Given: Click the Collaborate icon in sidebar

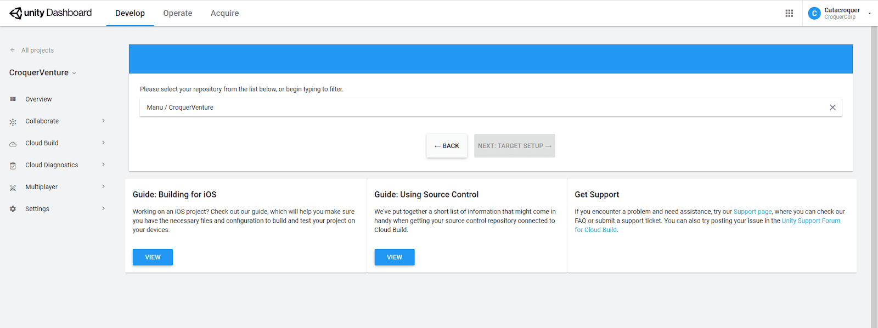Looking at the screenshot, I should [x=13, y=122].
